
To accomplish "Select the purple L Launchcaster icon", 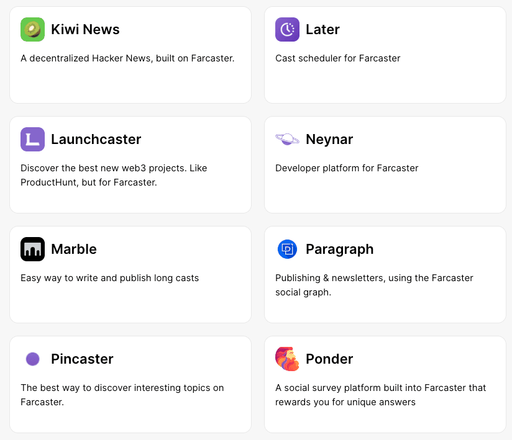I will (x=32, y=139).
